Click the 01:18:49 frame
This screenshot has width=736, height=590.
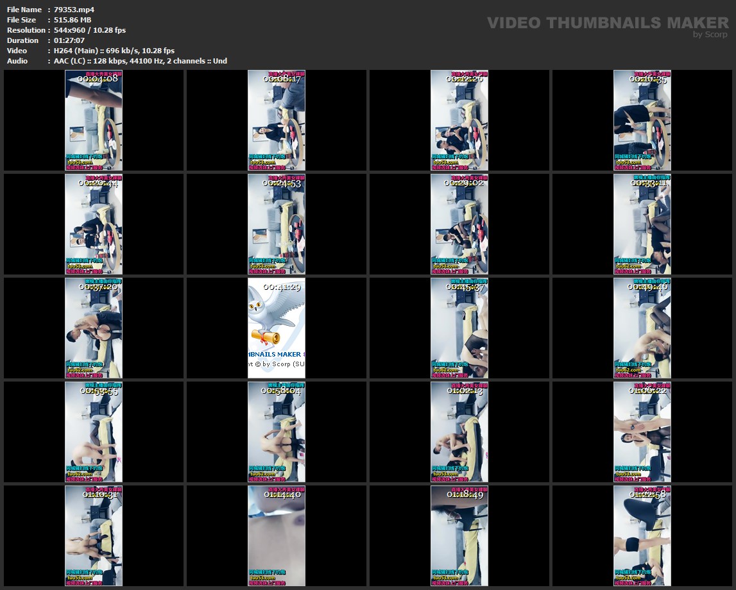point(459,535)
